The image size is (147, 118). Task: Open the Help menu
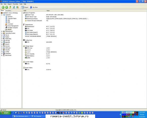pos(25,4)
